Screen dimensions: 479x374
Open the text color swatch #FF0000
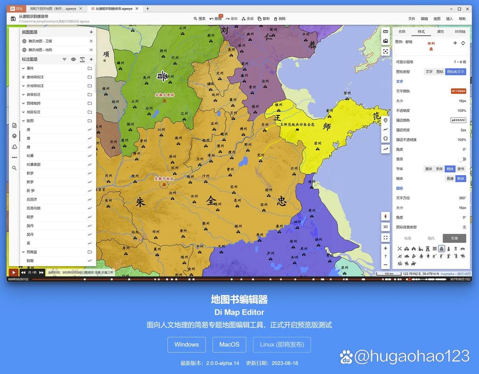pos(458,91)
